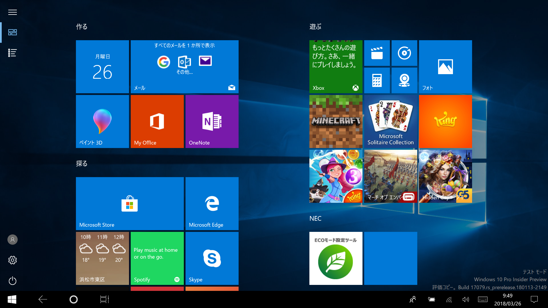Viewport: 548px width, 308px height.
Task: Open Microsoft Solitaire Collection tile
Action: tap(391, 121)
